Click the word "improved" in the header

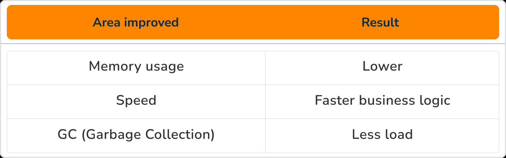coord(151,22)
